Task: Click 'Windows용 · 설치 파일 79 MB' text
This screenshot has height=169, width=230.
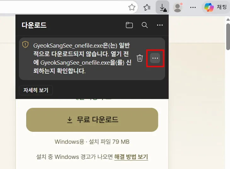Action: tap(92, 142)
